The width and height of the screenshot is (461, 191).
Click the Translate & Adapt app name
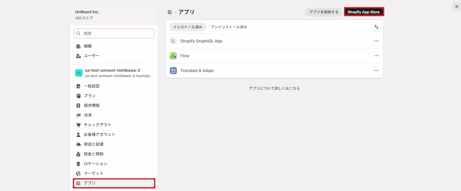[x=197, y=71]
